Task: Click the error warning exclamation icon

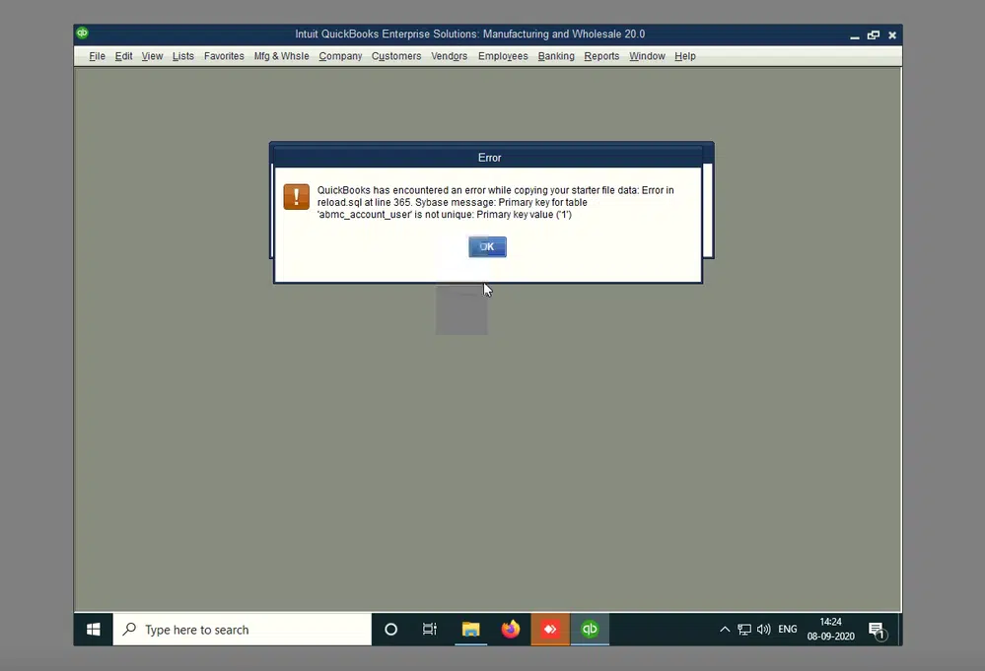Action: (x=296, y=196)
